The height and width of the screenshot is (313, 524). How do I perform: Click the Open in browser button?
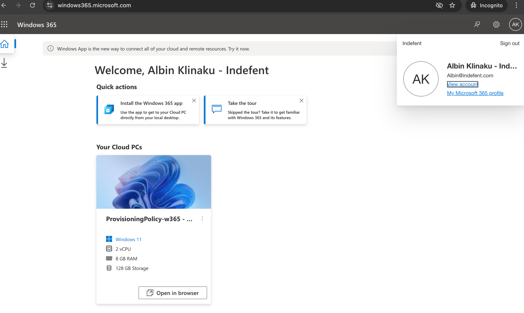(173, 293)
